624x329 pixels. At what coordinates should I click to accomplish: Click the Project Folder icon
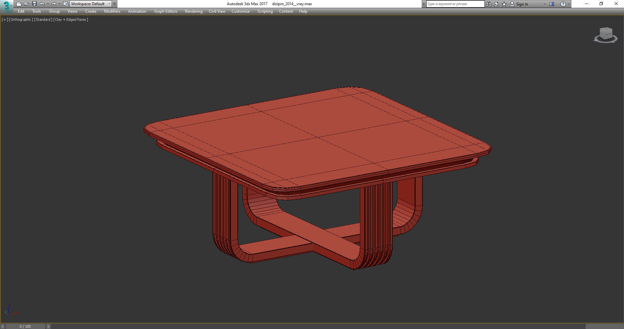tap(65, 4)
